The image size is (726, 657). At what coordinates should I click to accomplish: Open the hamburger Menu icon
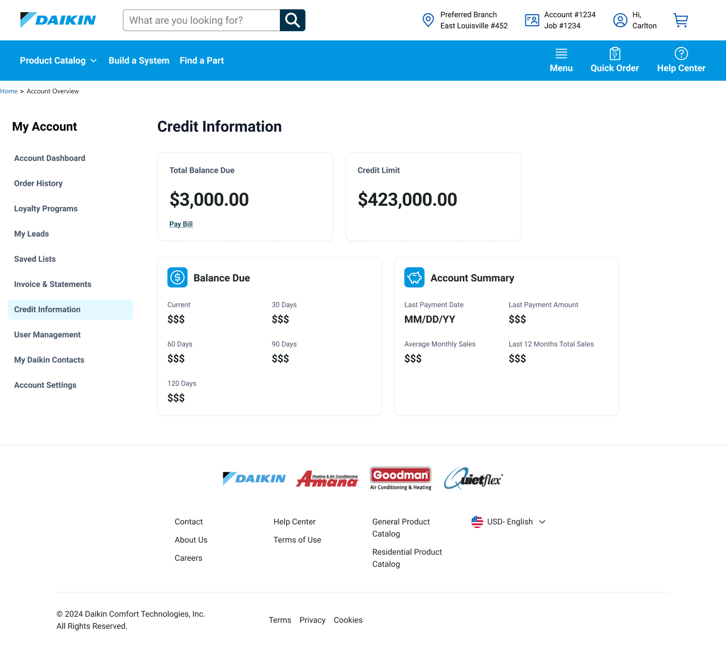click(561, 53)
